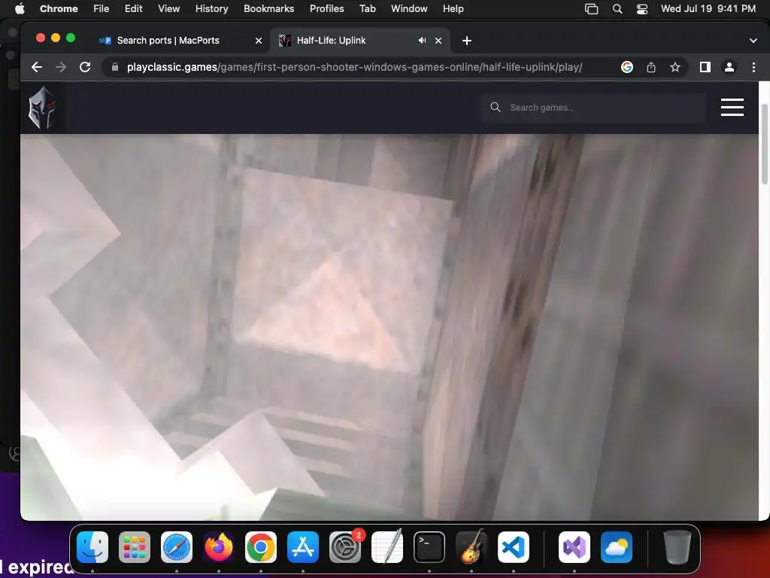
Task: Click the knight helmet site logo
Action: pyautogui.click(x=42, y=108)
